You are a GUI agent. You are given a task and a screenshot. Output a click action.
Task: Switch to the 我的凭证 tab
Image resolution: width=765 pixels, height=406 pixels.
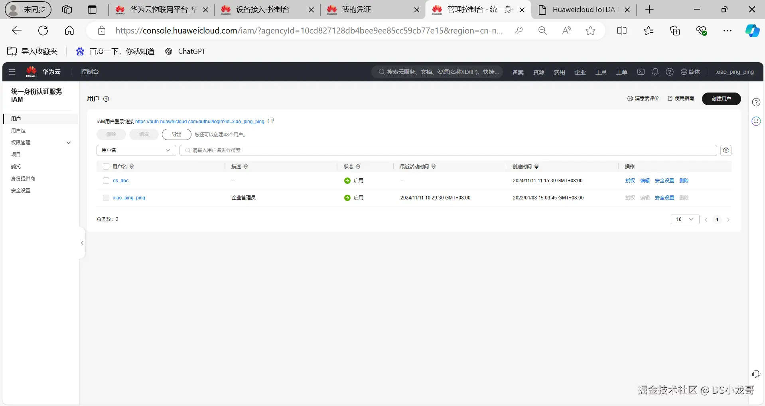[373, 10]
